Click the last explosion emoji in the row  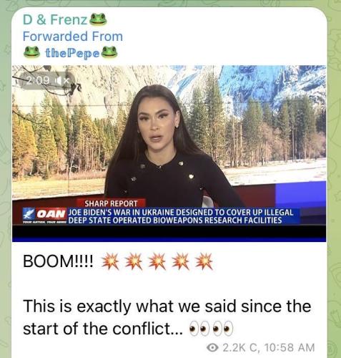(x=204, y=261)
